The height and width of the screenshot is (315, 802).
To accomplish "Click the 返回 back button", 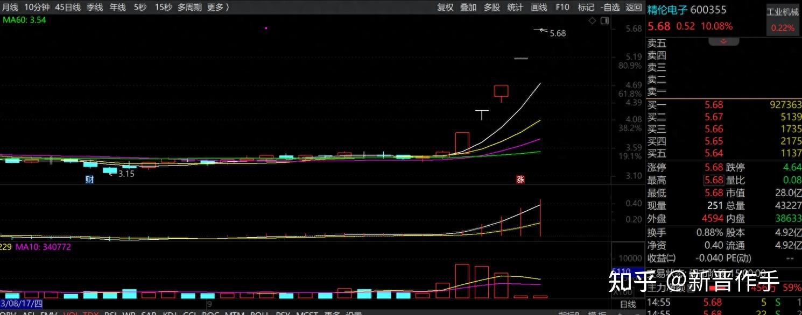I will click(x=634, y=7).
